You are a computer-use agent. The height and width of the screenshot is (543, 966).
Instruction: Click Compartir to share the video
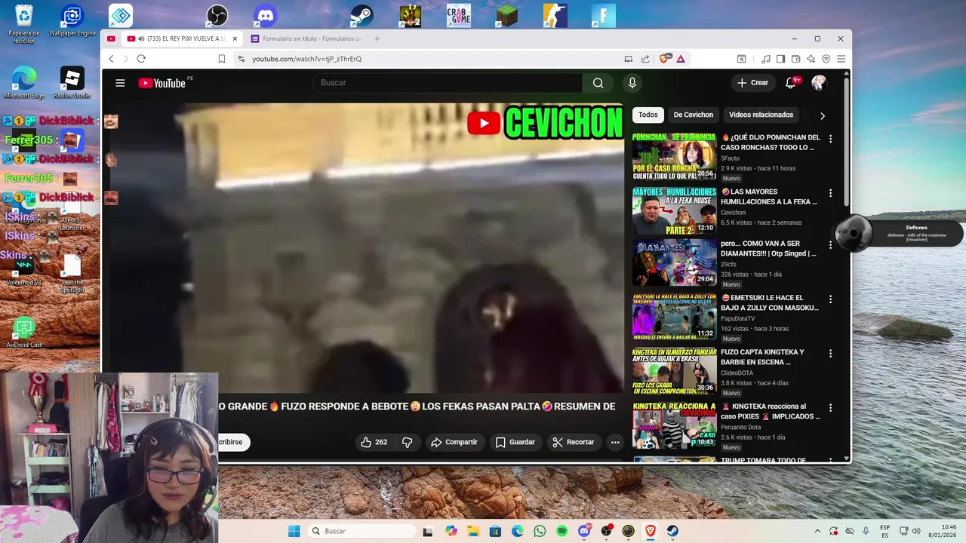454,442
